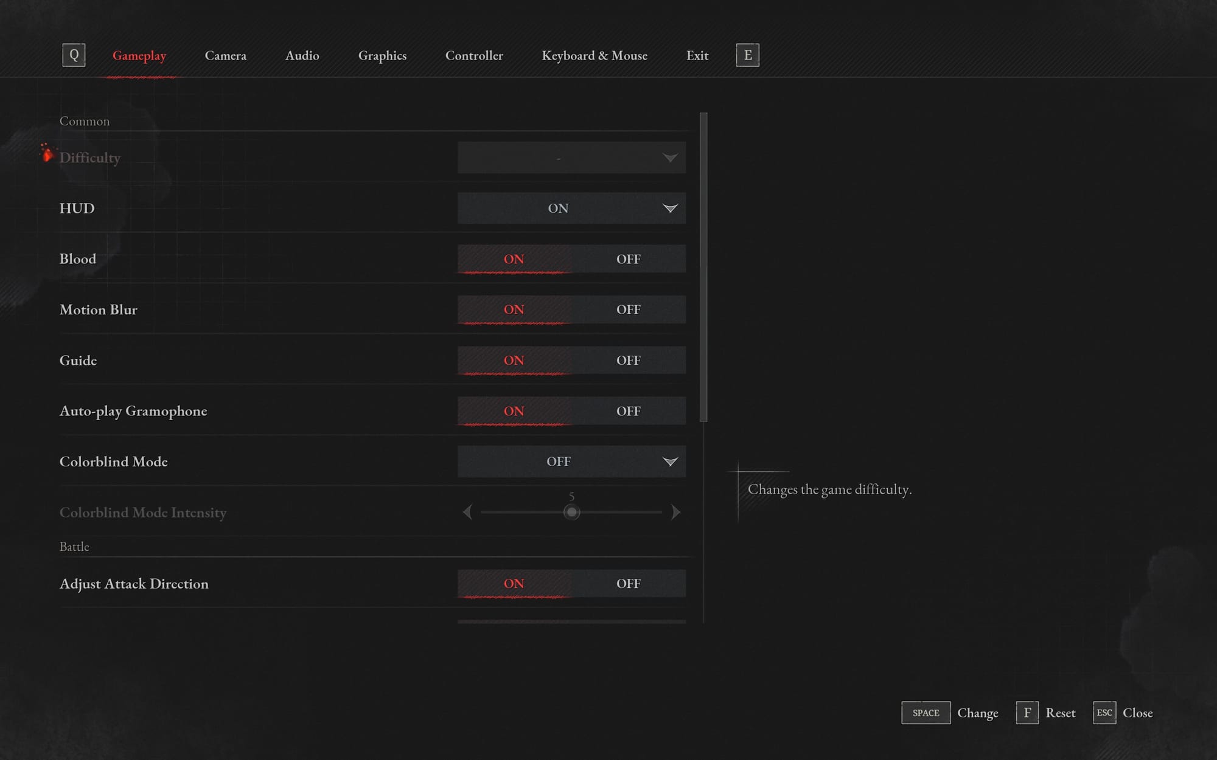Disable Motion Blur
The image size is (1217, 760).
coord(628,309)
